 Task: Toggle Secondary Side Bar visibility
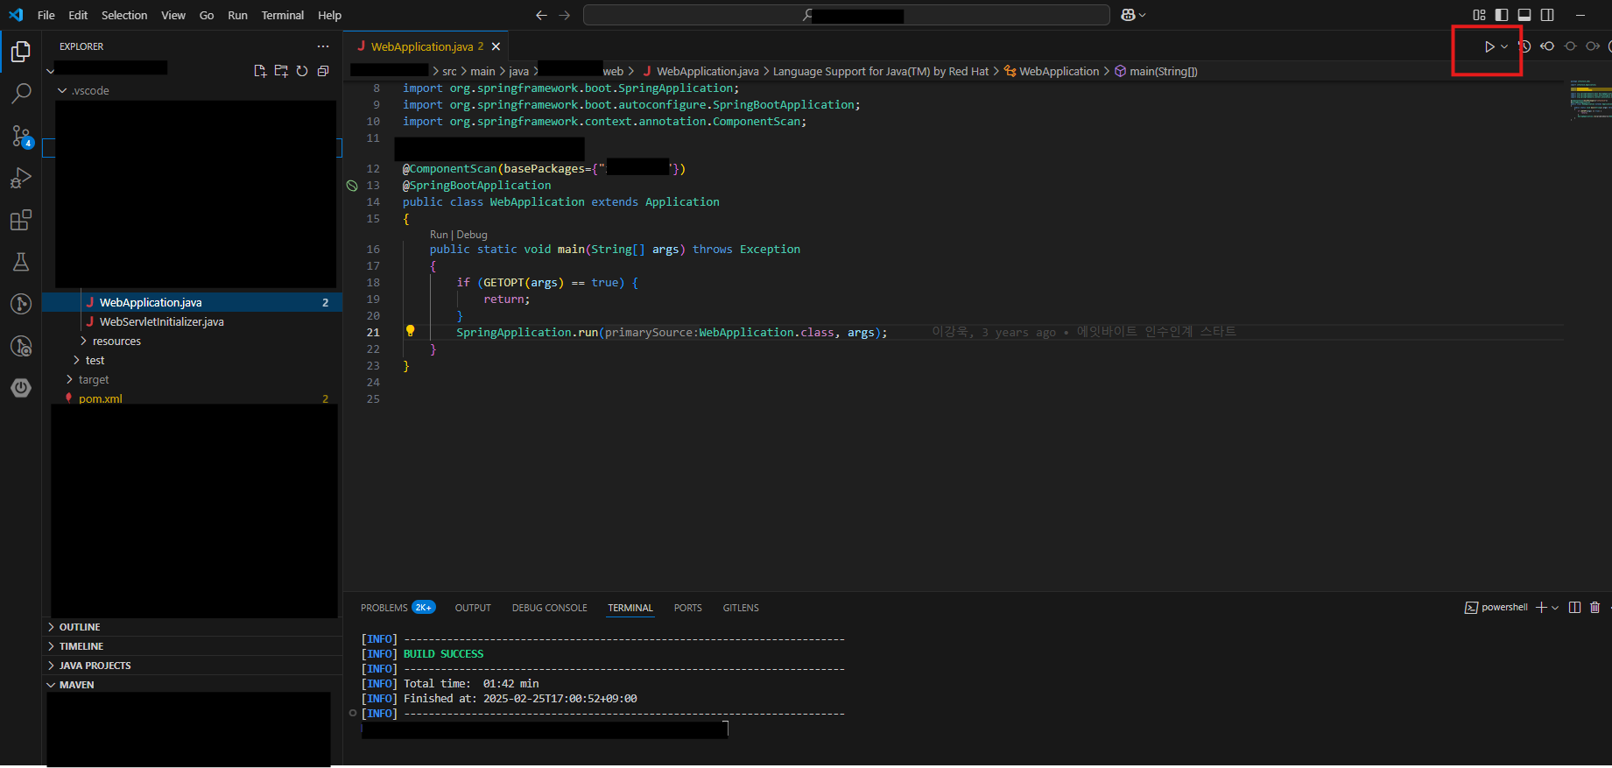pyautogui.click(x=1547, y=15)
